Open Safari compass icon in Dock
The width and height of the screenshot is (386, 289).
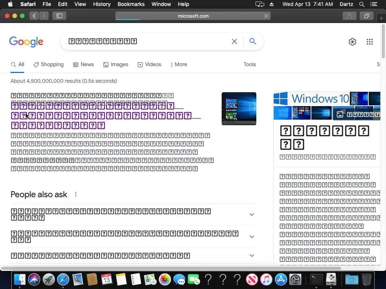tap(63, 280)
